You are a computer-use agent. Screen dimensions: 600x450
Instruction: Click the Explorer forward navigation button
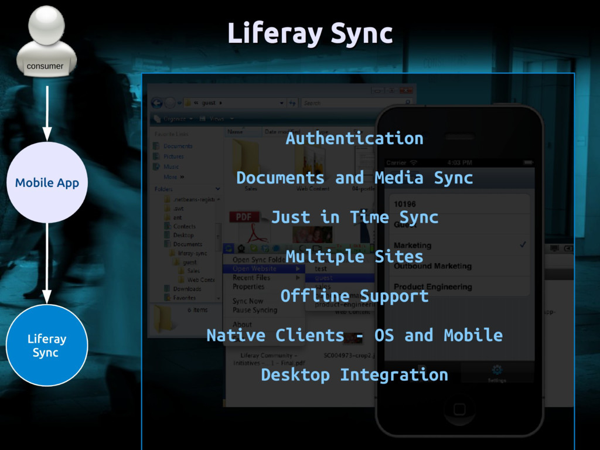click(x=170, y=103)
